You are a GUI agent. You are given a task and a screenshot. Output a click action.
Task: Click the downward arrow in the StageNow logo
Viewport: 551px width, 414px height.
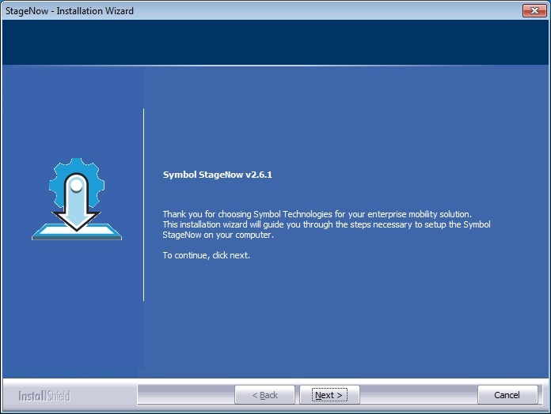click(77, 216)
